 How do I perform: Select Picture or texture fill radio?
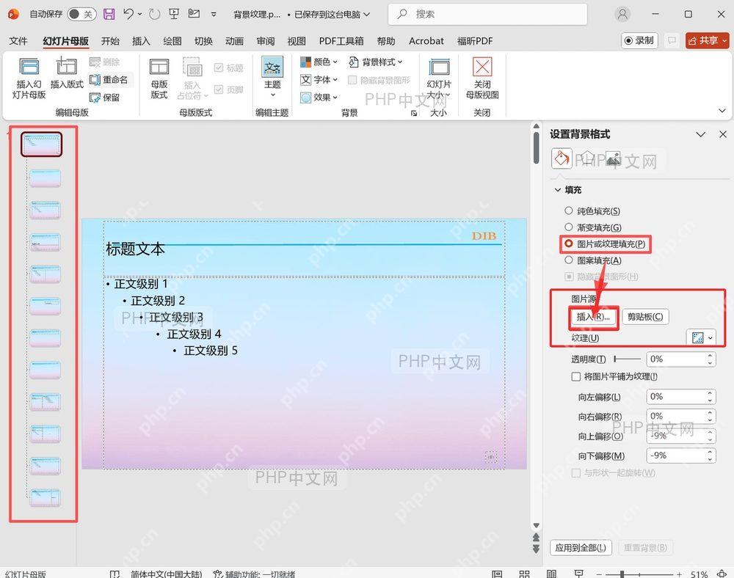click(568, 244)
